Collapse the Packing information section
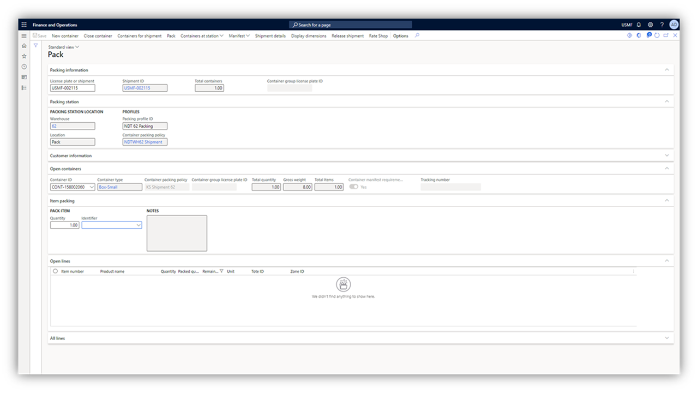 pyautogui.click(x=666, y=70)
